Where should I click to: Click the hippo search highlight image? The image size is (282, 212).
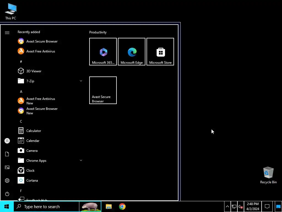90,206
